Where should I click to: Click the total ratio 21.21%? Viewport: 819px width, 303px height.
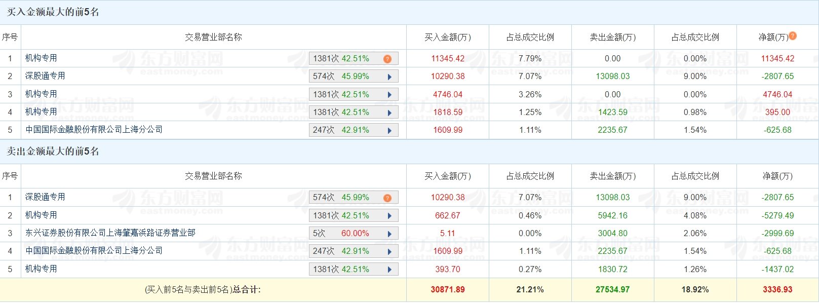(530, 290)
